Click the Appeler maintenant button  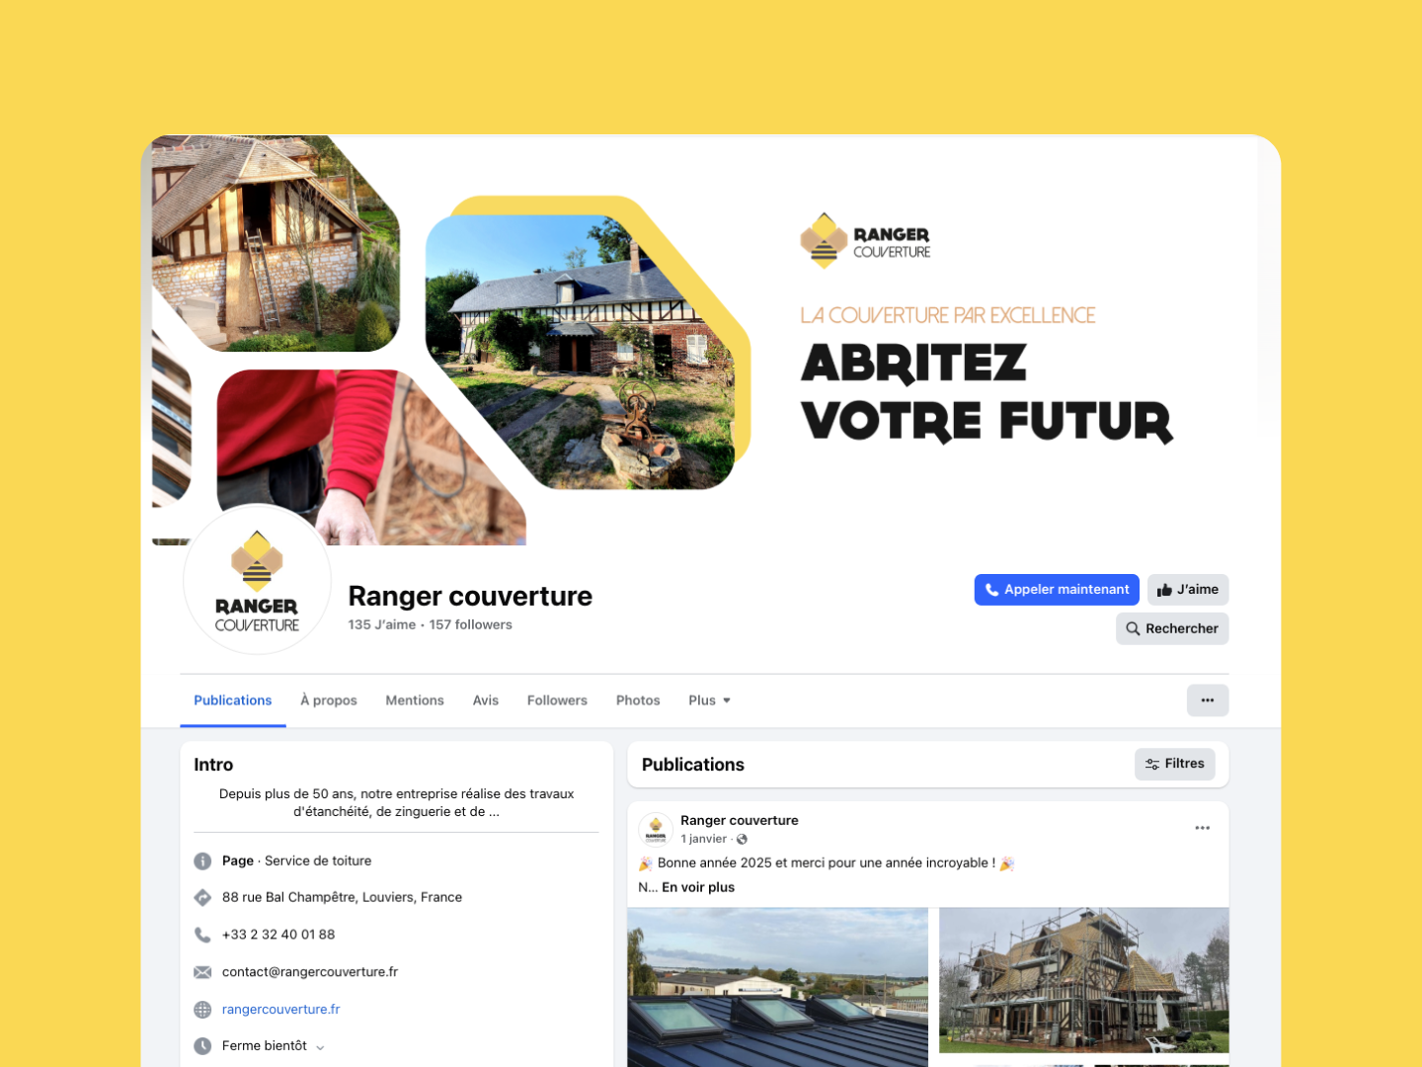point(1057,590)
